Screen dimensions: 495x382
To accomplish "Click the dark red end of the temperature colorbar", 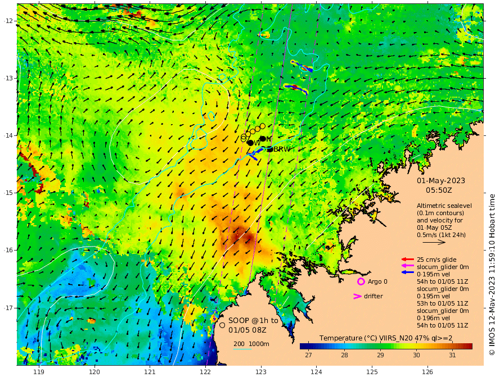I will [469, 346].
